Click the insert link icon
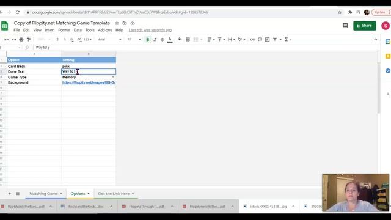Screen dimensions: 391x220 252,39
